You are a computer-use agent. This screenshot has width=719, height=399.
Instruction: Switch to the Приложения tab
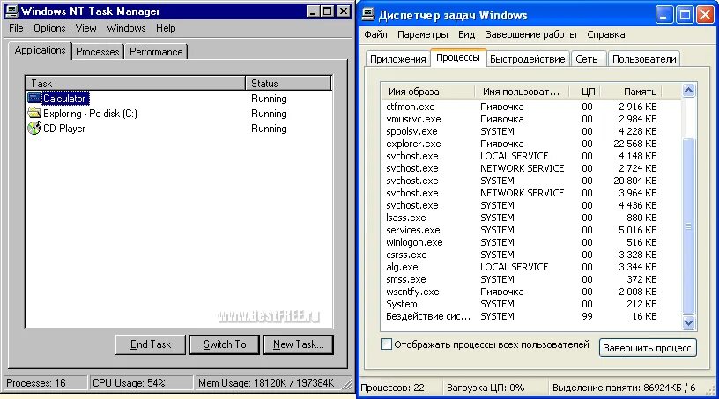398,59
